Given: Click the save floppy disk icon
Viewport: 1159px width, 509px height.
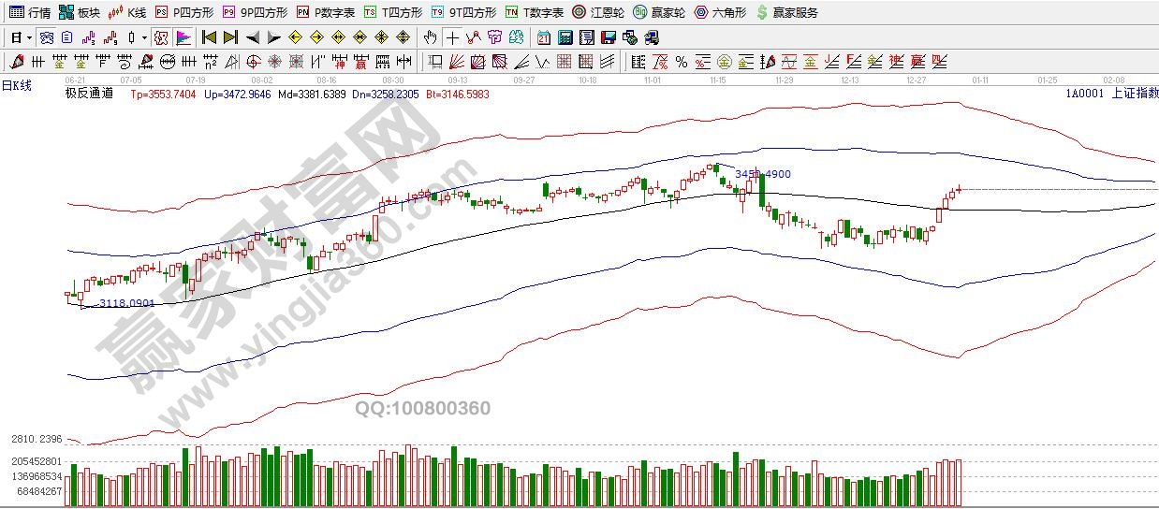Looking at the screenshot, I should pyautogui.click(x=608, y=38).
